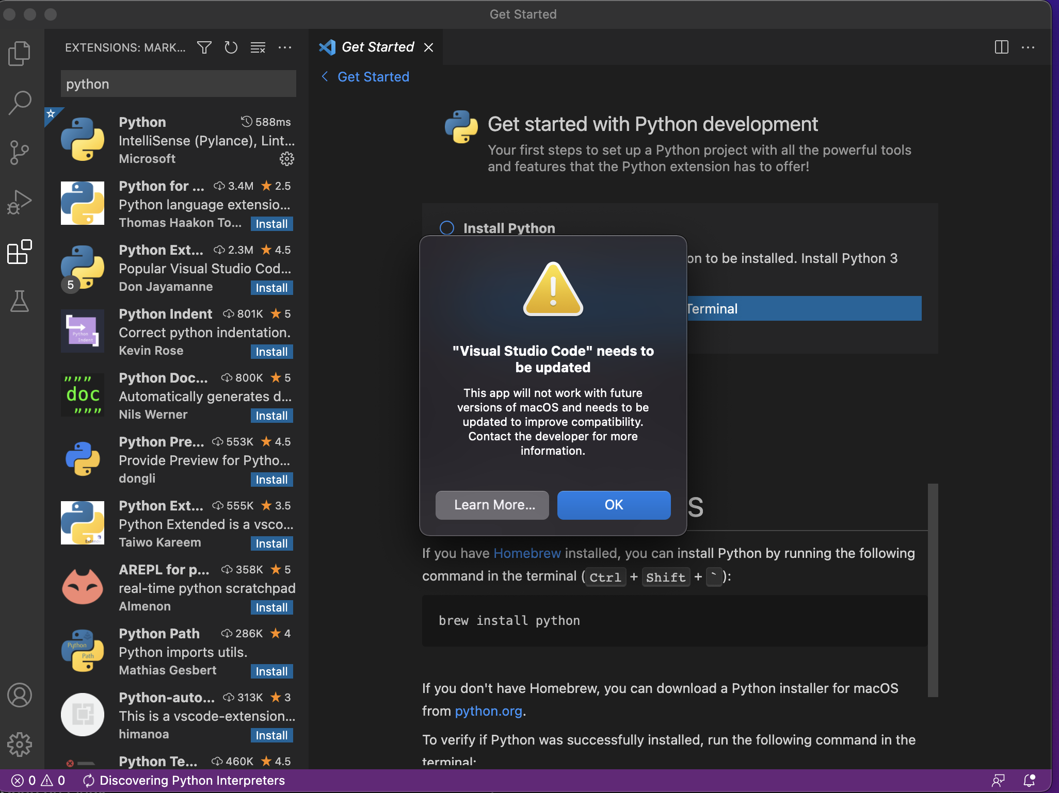Screen dimensions: 1059x793
Task: Install Python Docstring Generator by Nils Werner
Action: (272, 416)
